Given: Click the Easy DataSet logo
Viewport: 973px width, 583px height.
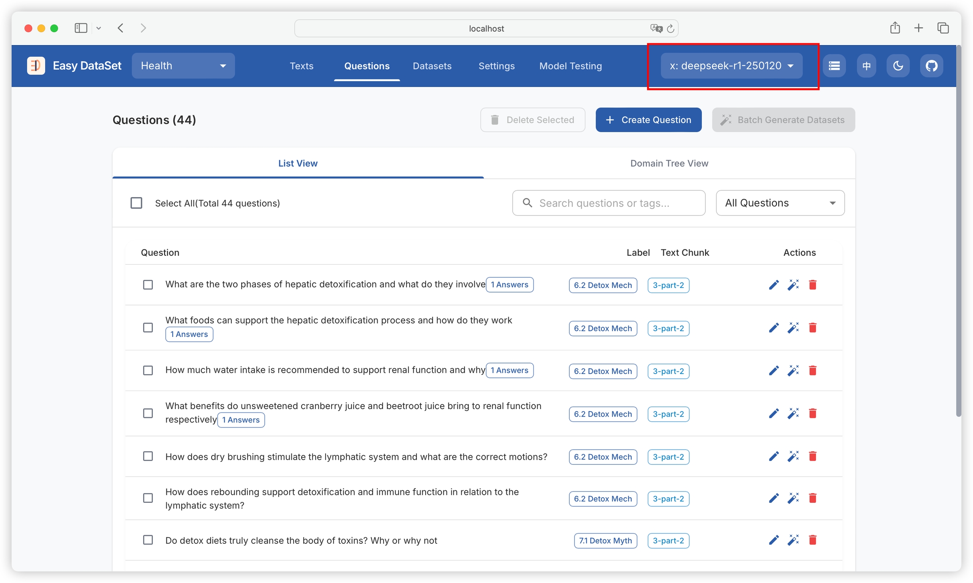Looking at the screenshot, I should 36,66.
